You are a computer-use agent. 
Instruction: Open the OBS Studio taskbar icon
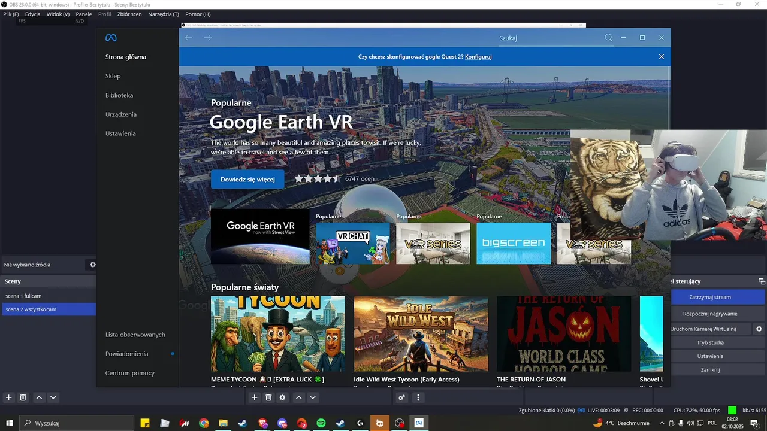pos(400,423)
